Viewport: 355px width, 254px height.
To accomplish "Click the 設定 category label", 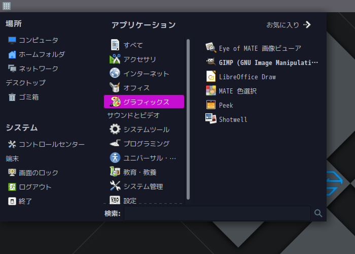I will (x=130, y=201).
